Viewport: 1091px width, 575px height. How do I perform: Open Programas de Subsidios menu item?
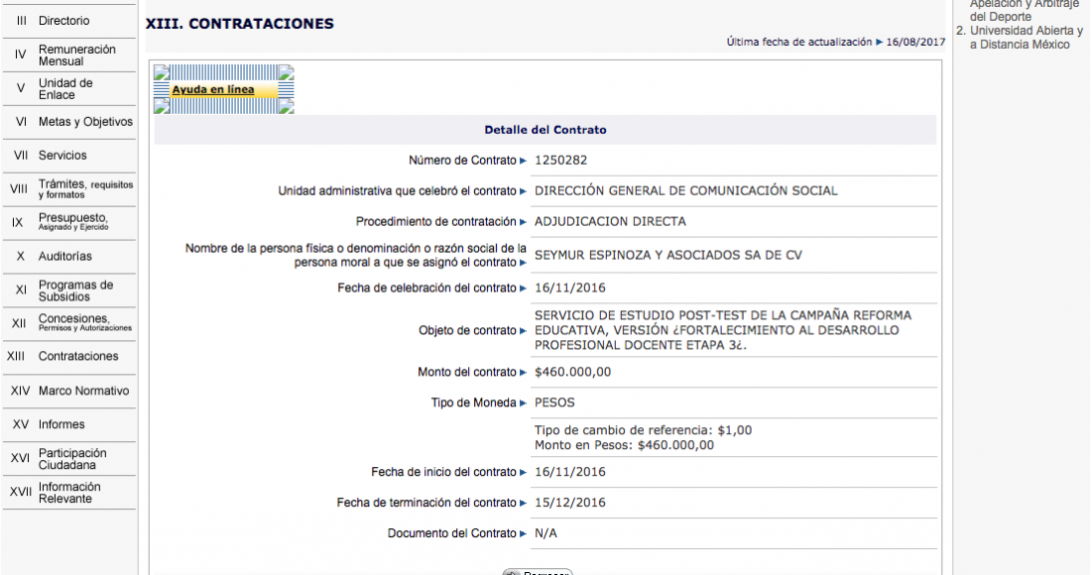point(75,290)
